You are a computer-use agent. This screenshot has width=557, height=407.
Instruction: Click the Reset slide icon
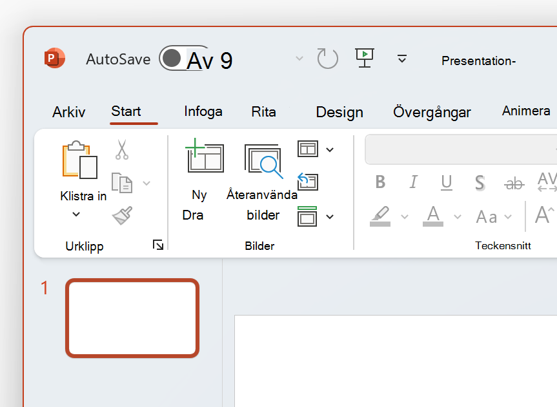[x=308, y=182]
